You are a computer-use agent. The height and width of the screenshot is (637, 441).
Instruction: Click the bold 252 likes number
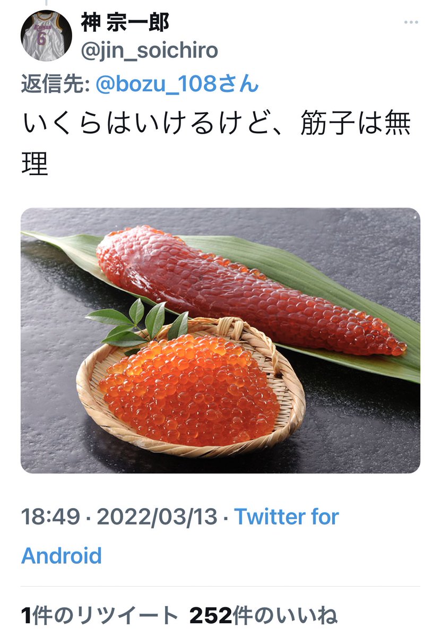pos(211,616)
